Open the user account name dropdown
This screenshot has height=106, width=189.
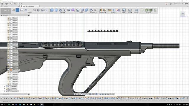pos(178,4)
